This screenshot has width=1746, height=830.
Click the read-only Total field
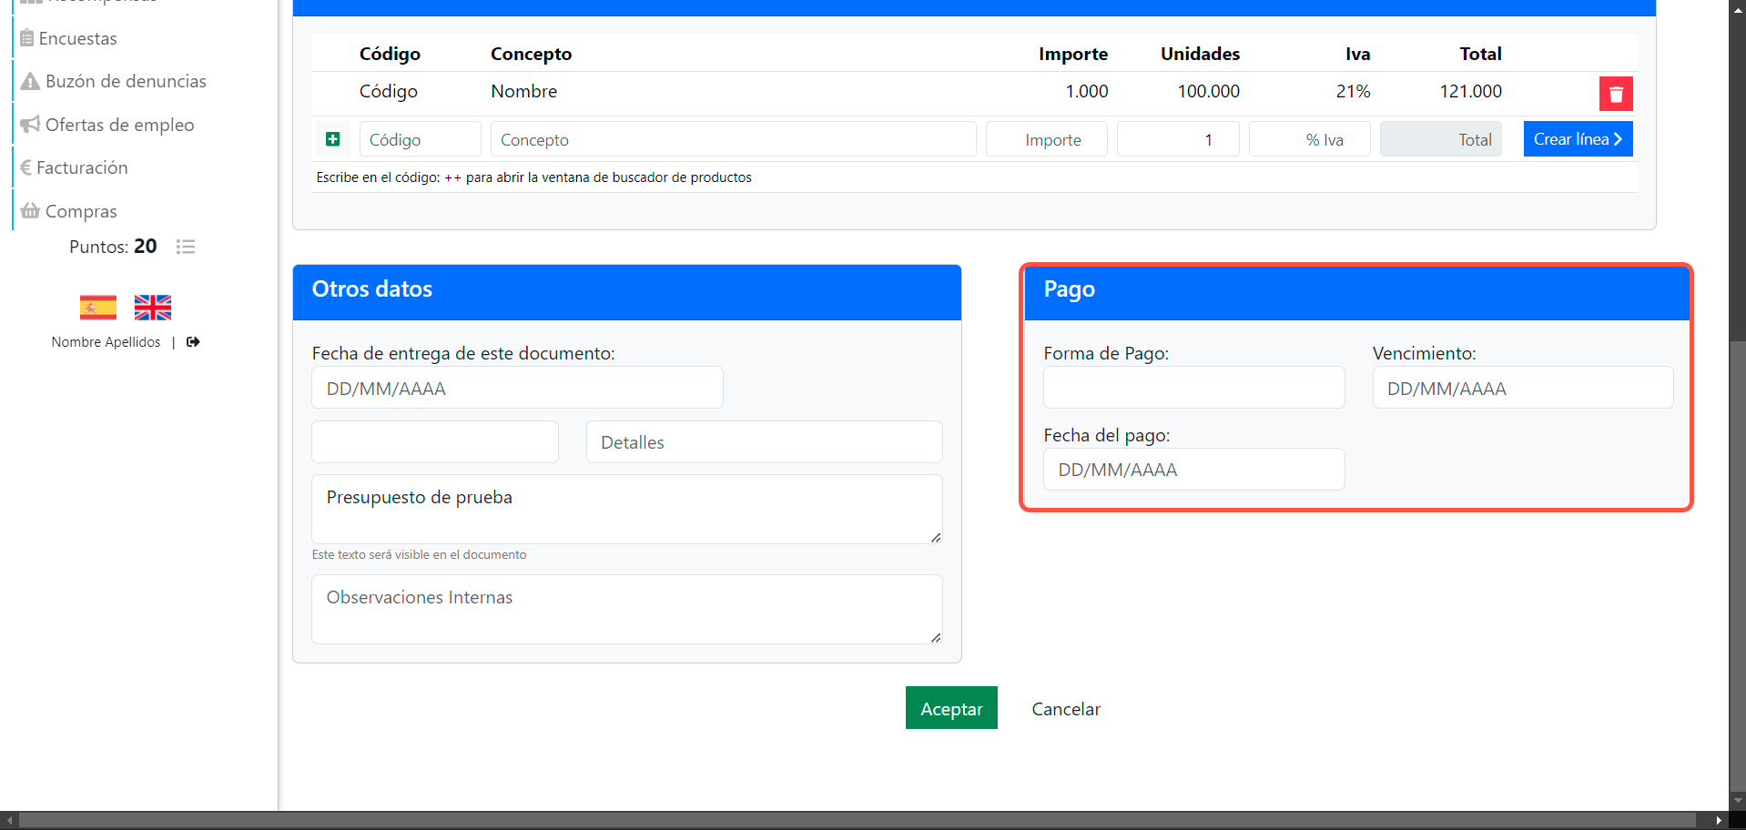coord(1441,139)
